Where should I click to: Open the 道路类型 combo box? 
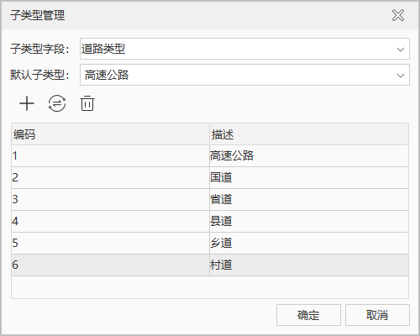pos(244,49)
